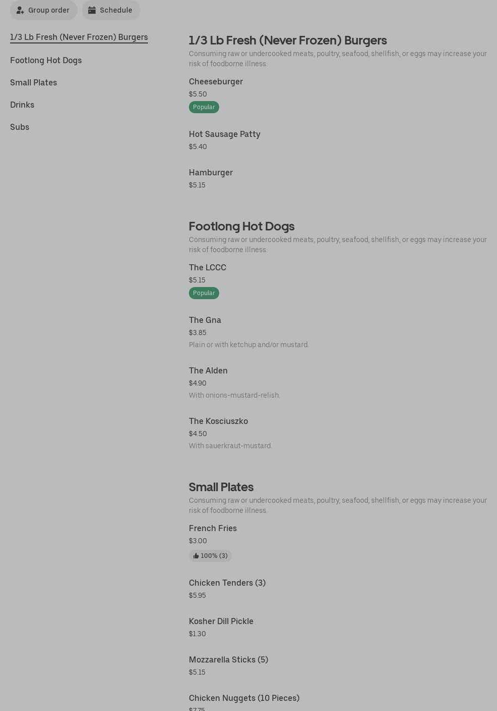Open the Drinks menu category
The image size is (497, 711).
22,105
